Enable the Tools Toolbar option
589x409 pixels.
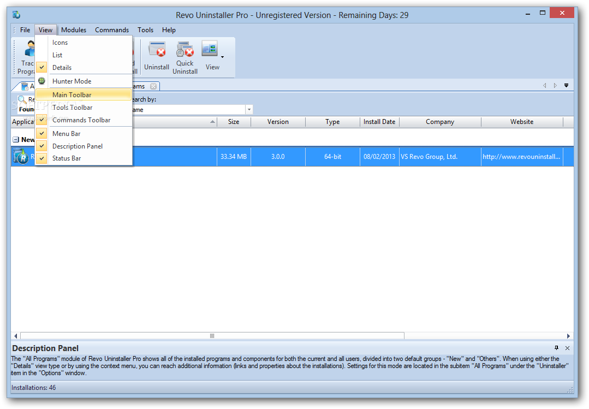click(x=84, y=108)
